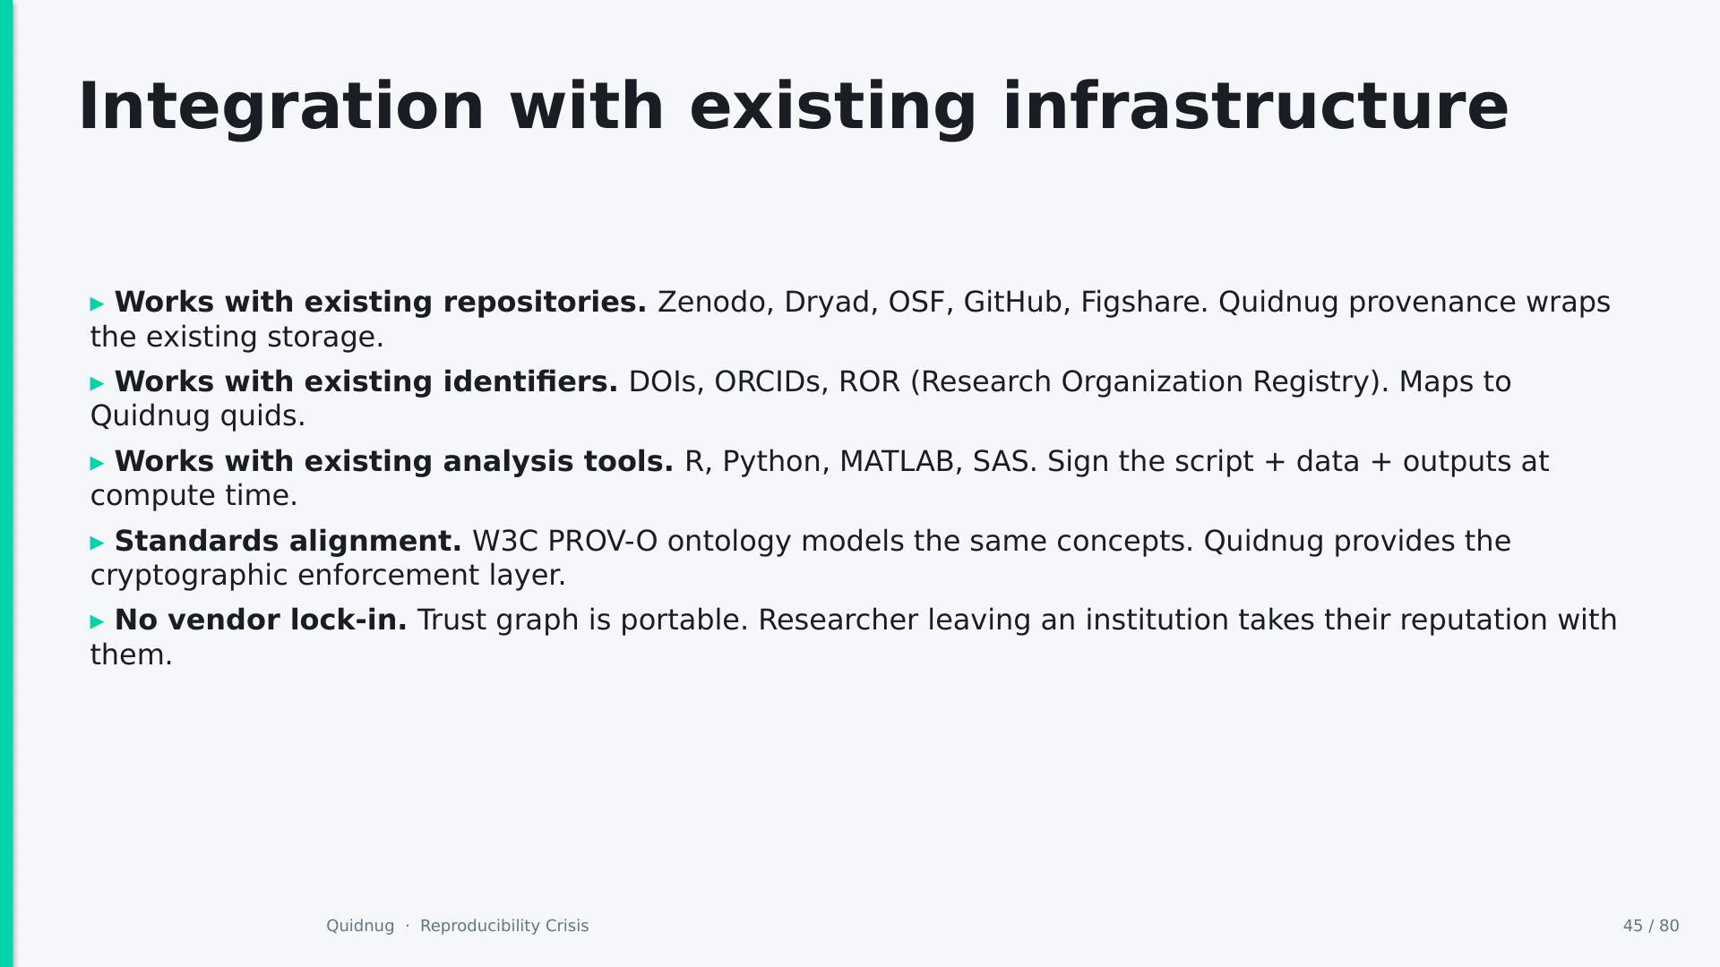Click 'Quidnug' in the footer
The width and height of the screenshot is (1720, 967).
(x=360, y=926)
